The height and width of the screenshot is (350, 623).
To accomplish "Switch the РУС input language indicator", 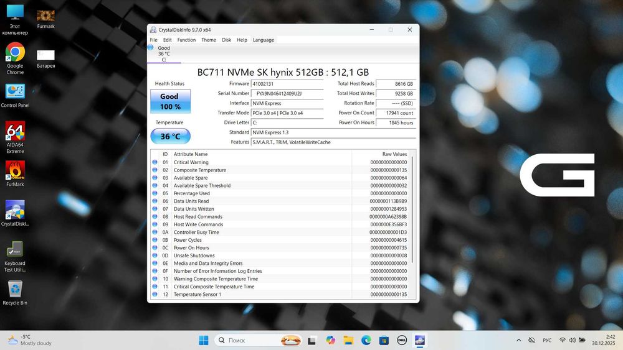I will (x=547, y=340).
